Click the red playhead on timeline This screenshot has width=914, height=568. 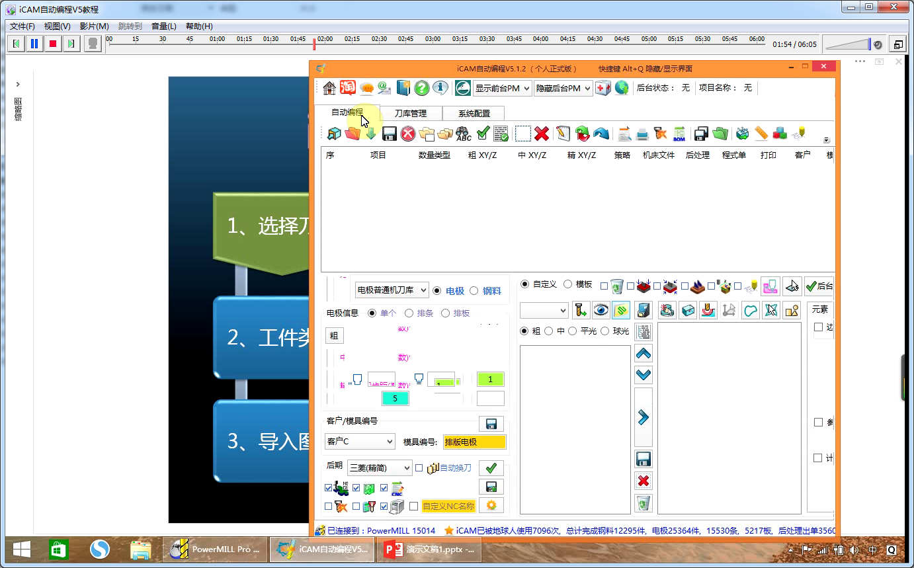coord(315,43)
